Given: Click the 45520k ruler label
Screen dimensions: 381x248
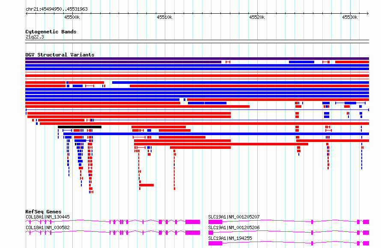Looking at the screenshot, I should pos(257,17).
